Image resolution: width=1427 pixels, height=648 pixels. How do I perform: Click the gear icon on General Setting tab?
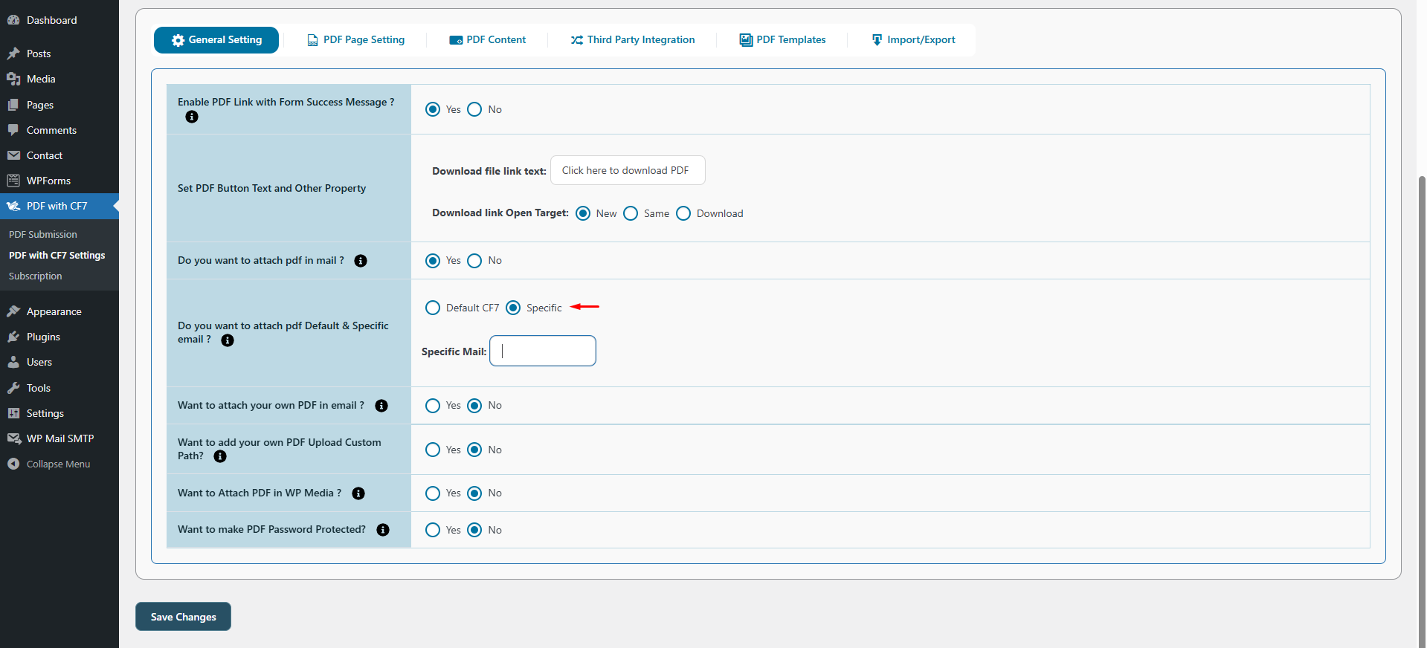[178, 40]
